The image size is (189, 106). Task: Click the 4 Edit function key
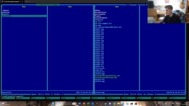53,98
